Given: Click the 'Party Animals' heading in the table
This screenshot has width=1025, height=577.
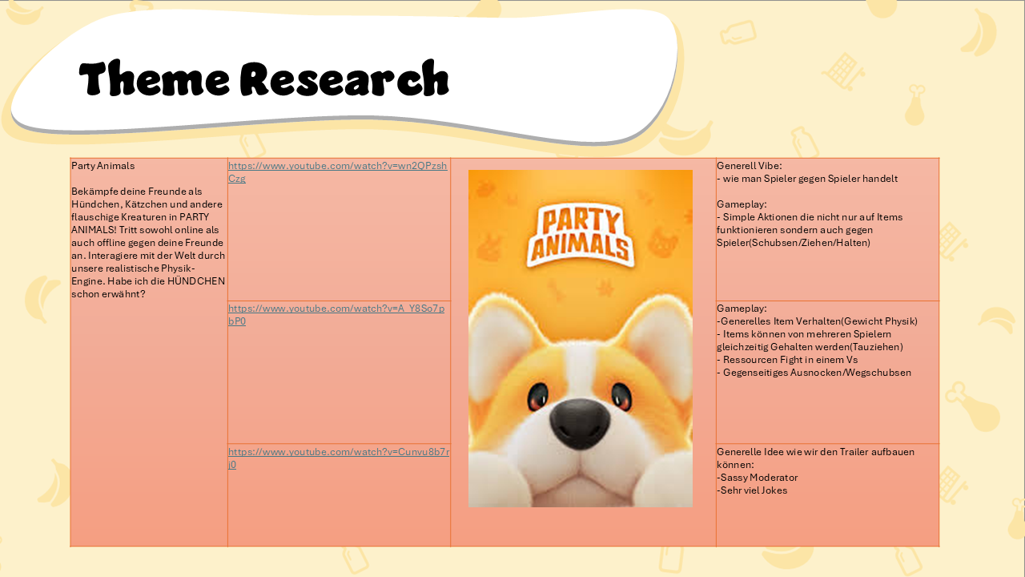Looking at the screenshot, I should [x=103, y=166].
